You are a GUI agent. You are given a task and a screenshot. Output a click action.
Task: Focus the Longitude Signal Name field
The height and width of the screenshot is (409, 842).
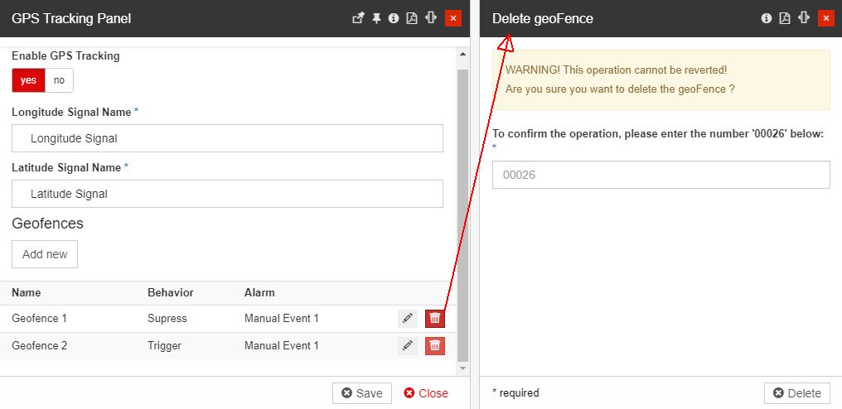tap(227, 138)
